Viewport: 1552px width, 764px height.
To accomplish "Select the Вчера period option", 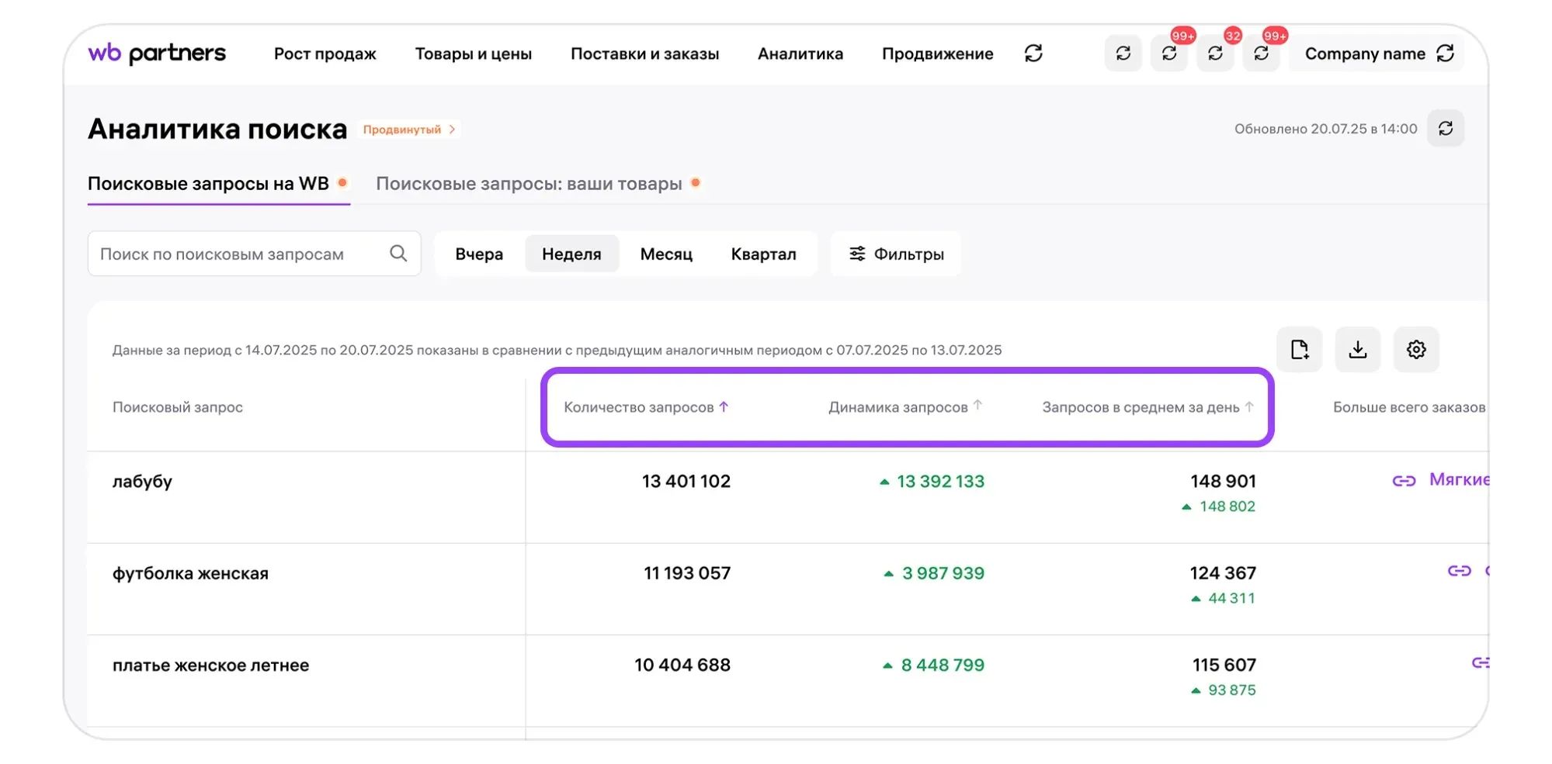I will (x=479, y=254).
